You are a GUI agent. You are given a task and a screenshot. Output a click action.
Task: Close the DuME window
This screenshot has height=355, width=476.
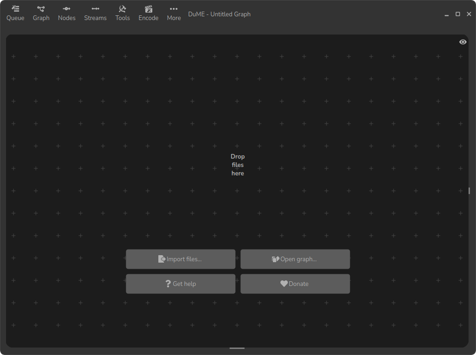(x=469, y=14)
